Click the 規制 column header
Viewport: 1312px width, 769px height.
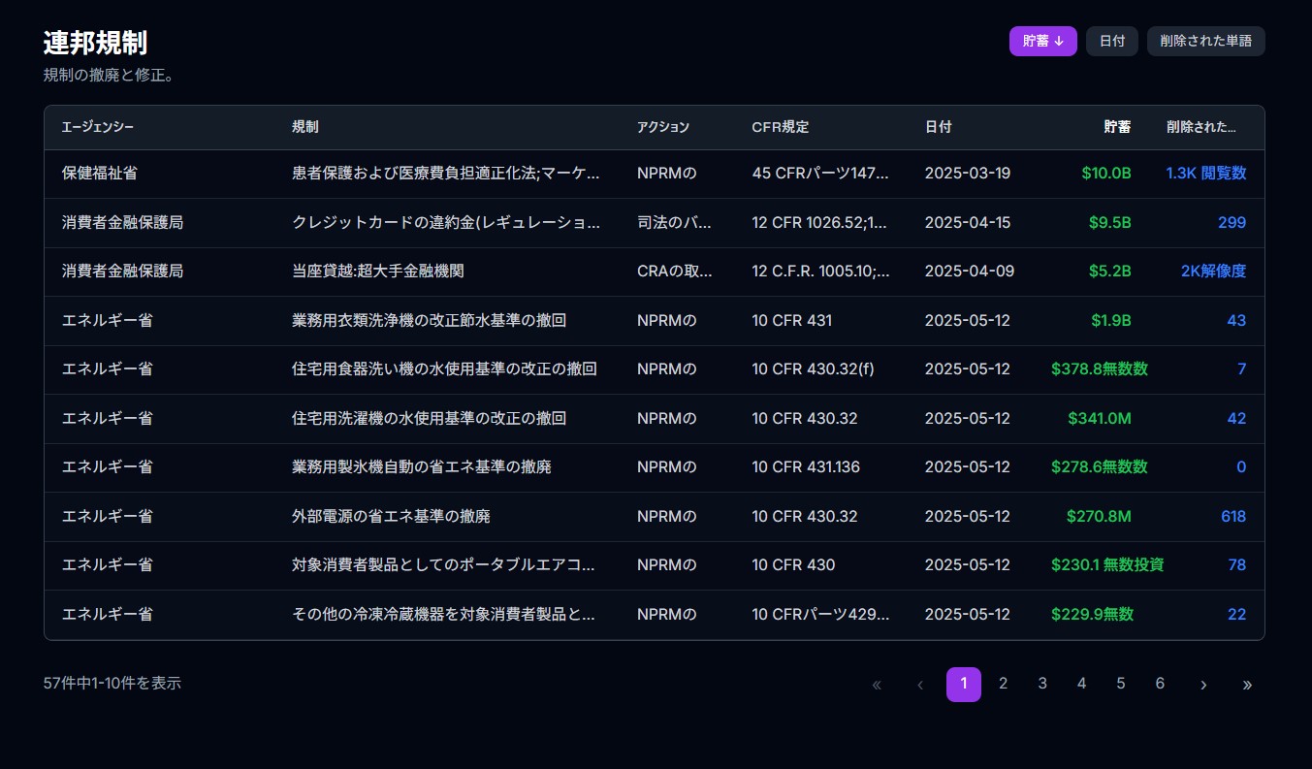(x=305, y=127)
